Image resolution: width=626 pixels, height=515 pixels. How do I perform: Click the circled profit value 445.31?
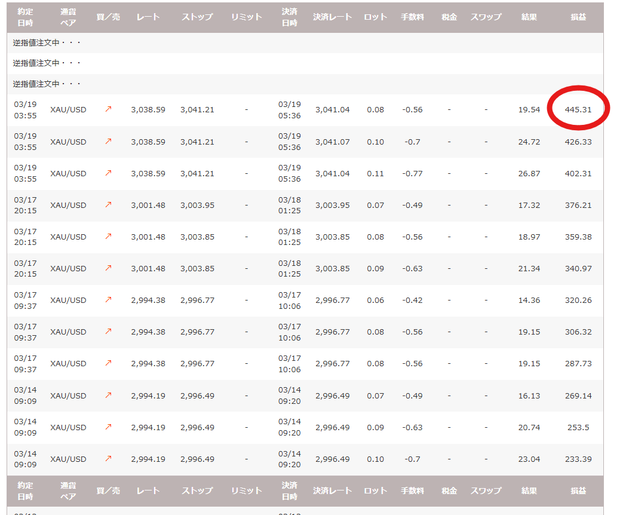click(x=577, y=109)
